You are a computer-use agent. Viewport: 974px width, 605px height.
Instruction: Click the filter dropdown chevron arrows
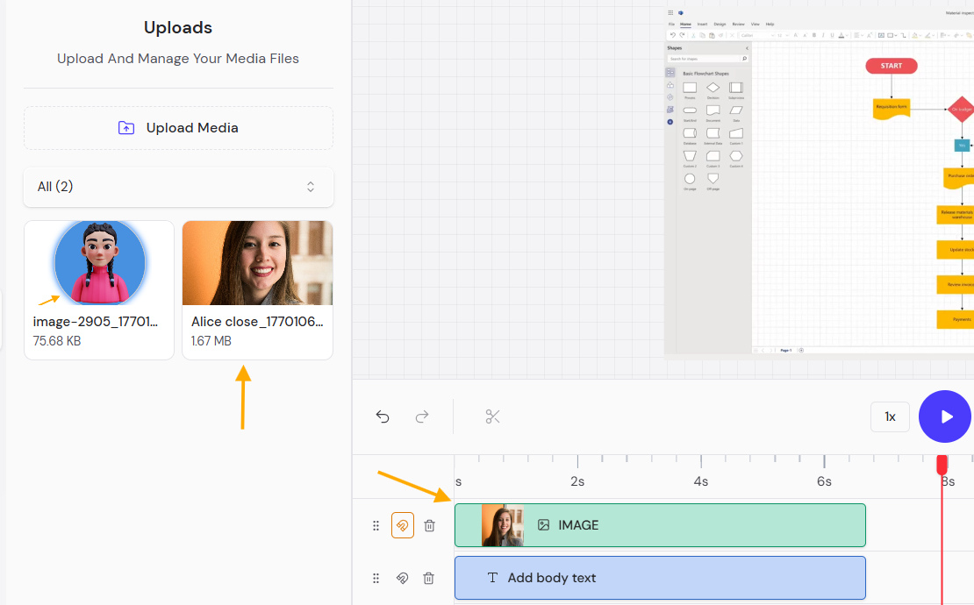(x=311, y=187)
